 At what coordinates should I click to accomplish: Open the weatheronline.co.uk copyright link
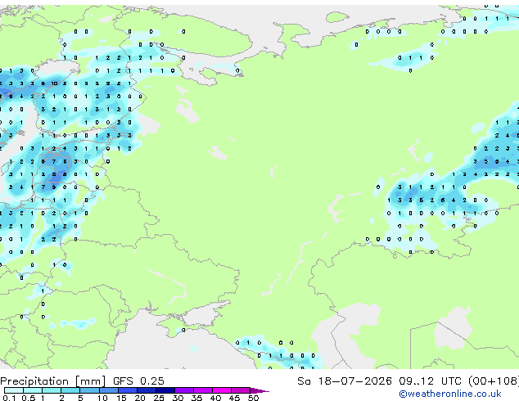coord(450,394)
